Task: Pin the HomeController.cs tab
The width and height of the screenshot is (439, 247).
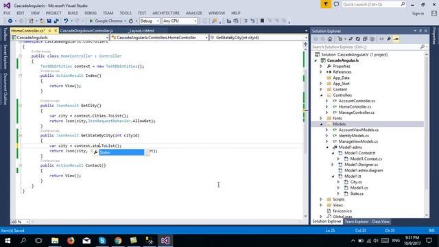Action: coord(50,30)
